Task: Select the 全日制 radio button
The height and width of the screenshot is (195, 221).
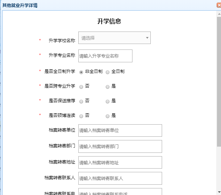Action: [x=108, y=72]
